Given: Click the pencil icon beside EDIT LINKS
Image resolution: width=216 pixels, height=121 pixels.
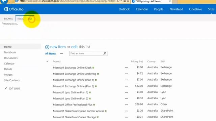Looking at the screenshot, I should [x=6, y=88].
